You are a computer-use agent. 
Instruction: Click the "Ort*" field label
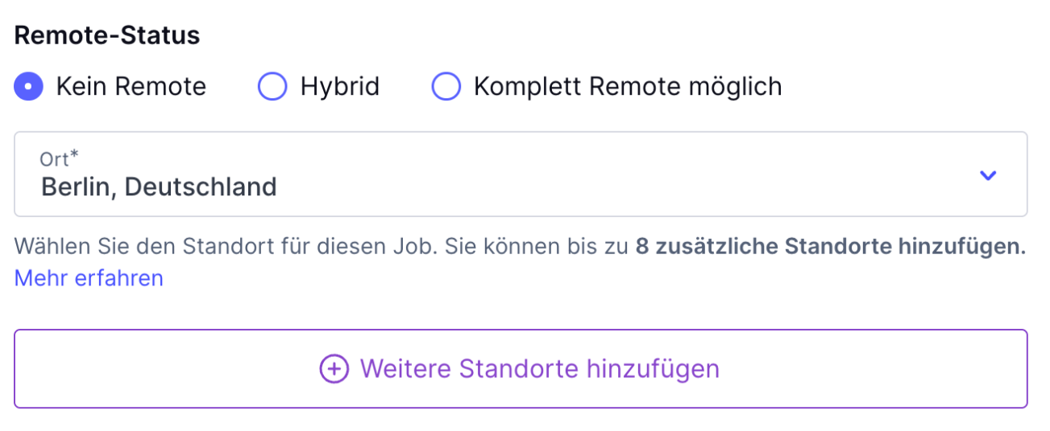click(x=64, y=158)
